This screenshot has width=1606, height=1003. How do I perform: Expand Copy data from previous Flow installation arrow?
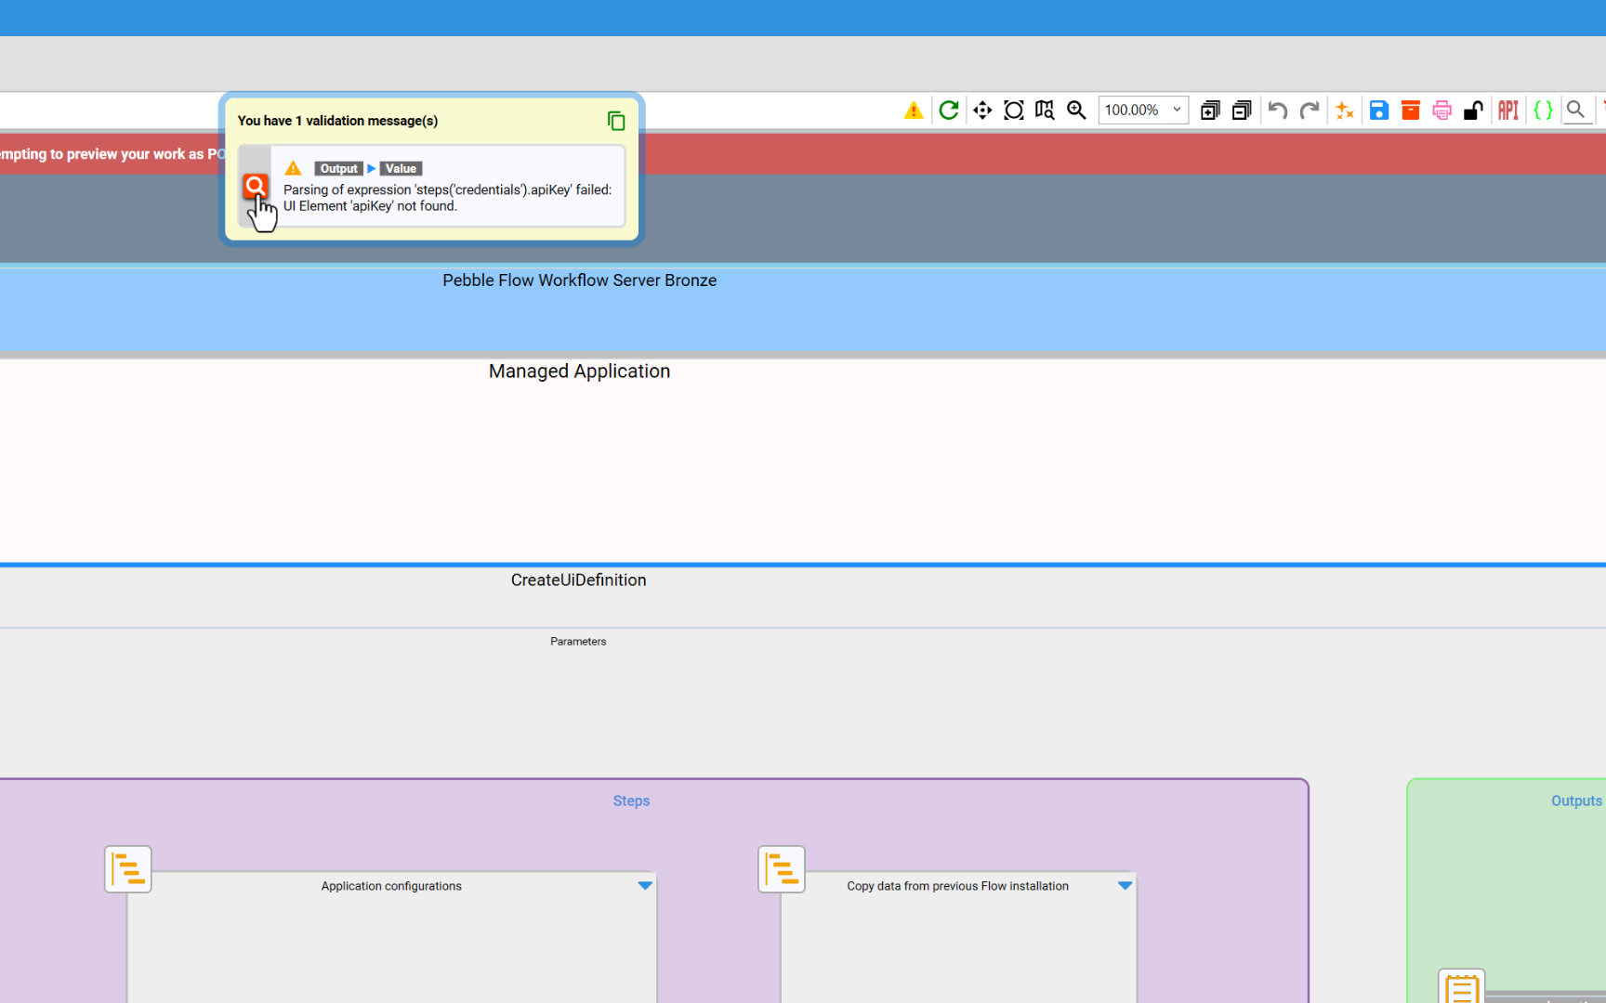[1125, 886]
